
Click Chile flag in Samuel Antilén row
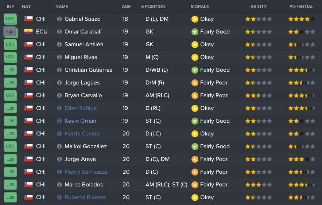click(28, 44)
